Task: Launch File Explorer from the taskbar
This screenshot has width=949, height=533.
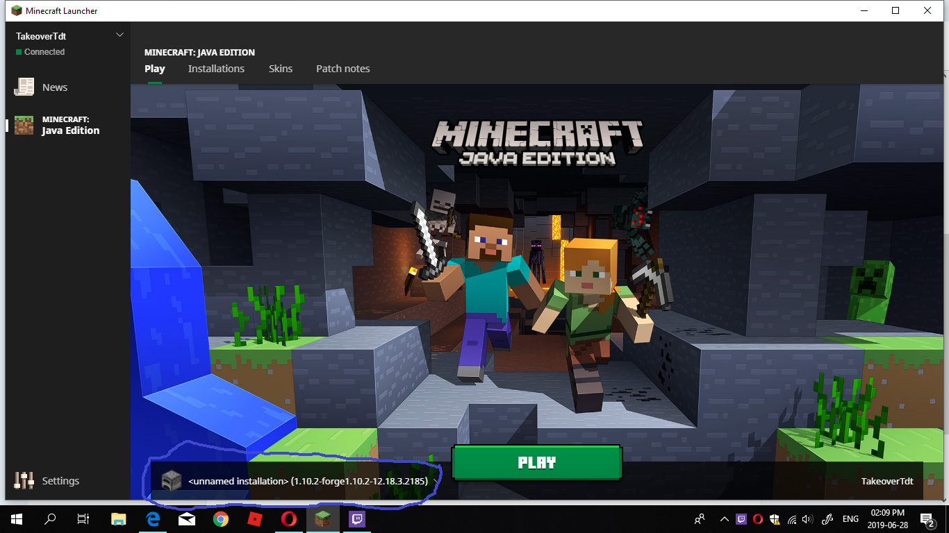Action: pyautogui.click(x=119, y=519)
